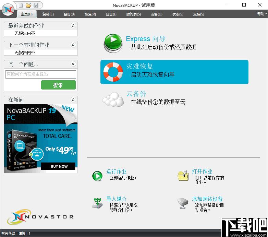Click the green run job (运行作业) icon
Screen dimensions: 268x237
point(97,176)
